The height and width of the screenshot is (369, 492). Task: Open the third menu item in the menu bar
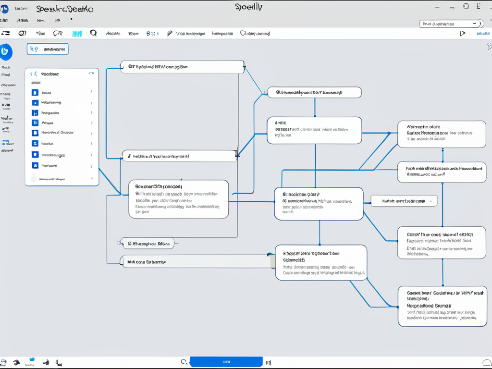(x=41, y=21)
